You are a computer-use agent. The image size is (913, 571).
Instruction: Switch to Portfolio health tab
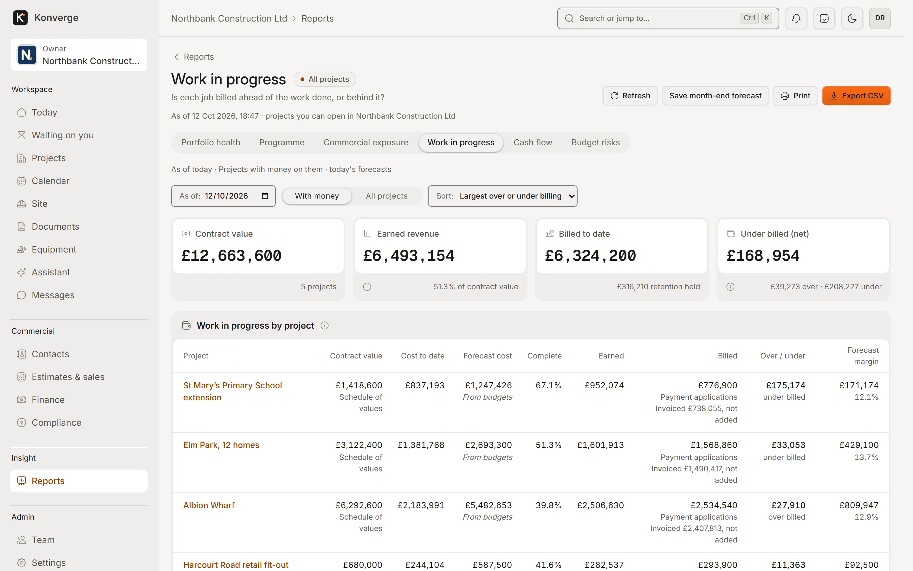tap(210, 142)
